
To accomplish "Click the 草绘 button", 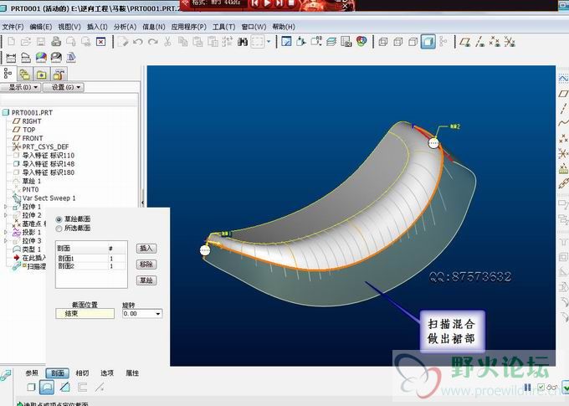I will pos(146,280).
